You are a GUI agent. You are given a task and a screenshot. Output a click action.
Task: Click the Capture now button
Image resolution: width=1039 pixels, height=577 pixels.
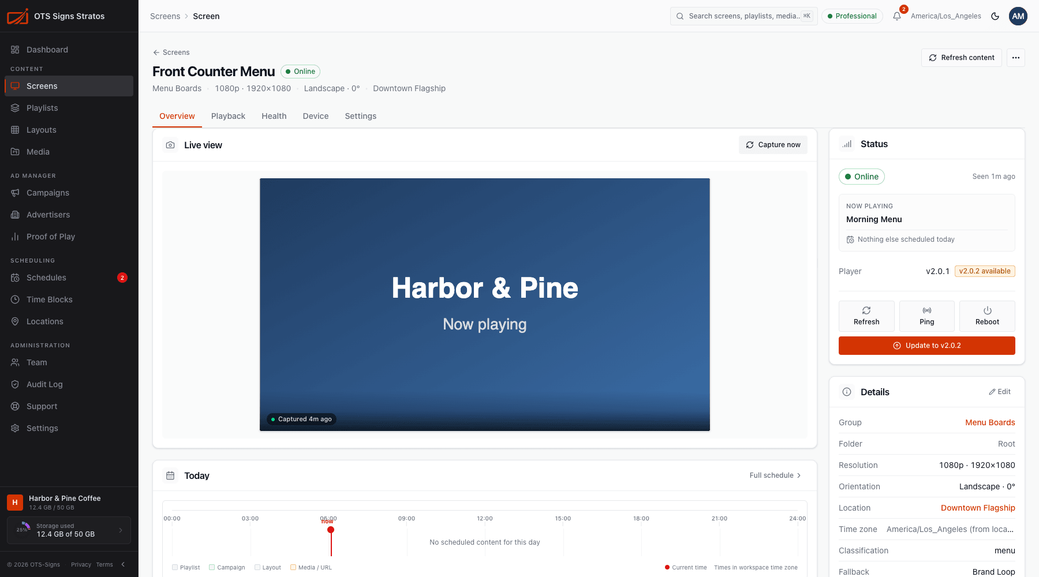pos(773,145)
